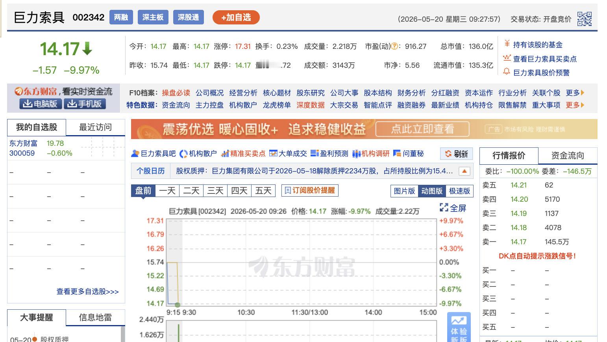Show the 一天 chart period

(x=167, y=191)
